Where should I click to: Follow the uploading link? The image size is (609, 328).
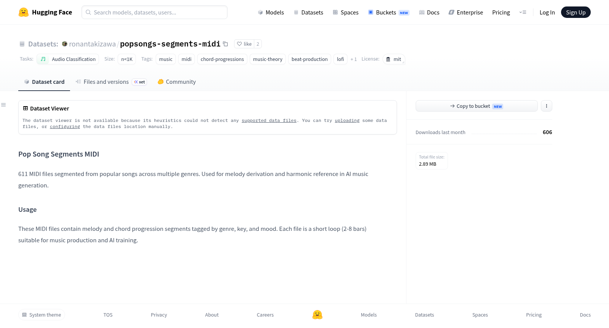tap(347, 120)
